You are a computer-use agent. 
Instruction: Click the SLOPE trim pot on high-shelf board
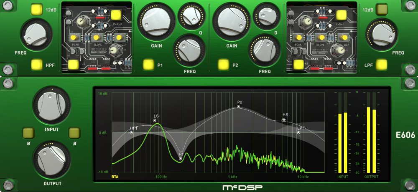322,37
